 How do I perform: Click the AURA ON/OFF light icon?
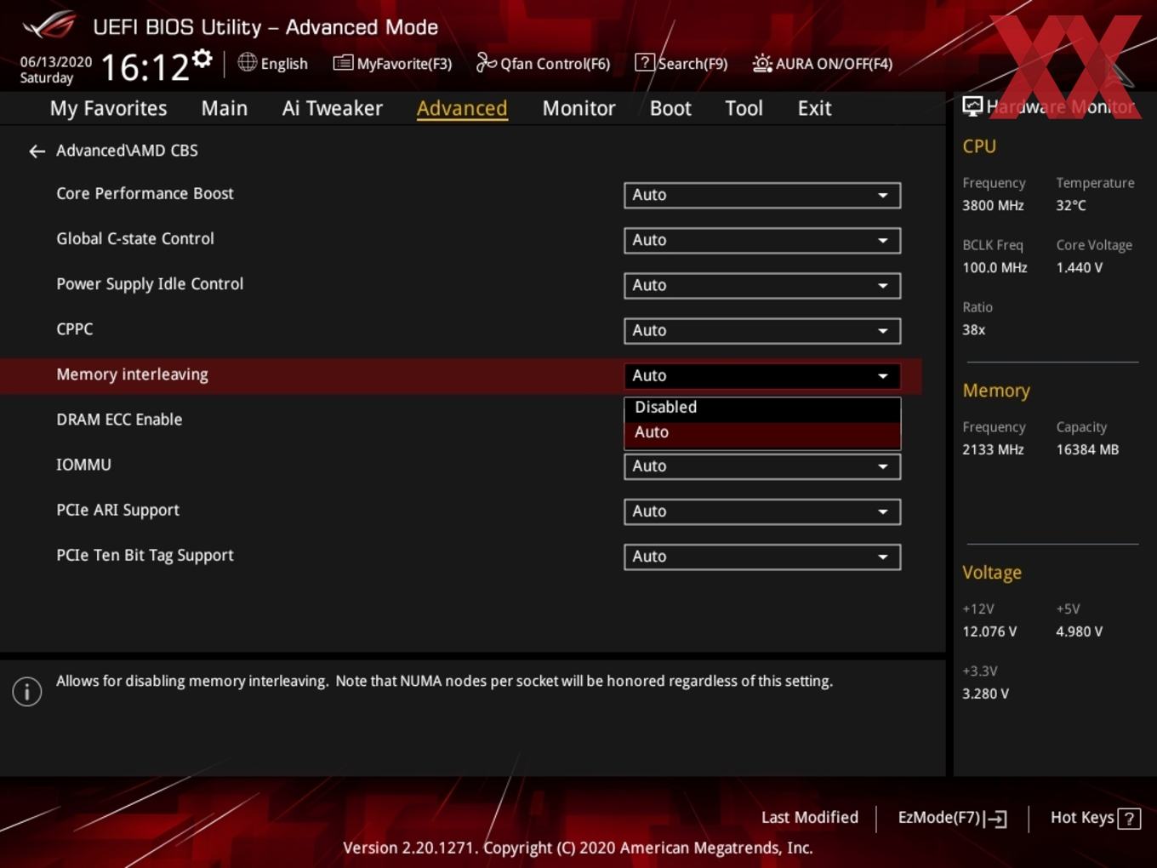point(762,63)
